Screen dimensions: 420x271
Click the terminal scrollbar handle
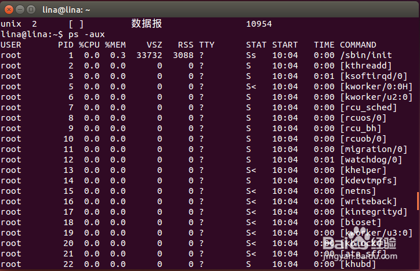pyautogui.click(x=418, y=201)
